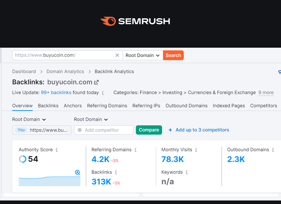Click the Semrush logo in header
Viewport: 281px width, 204px height.
135,21
